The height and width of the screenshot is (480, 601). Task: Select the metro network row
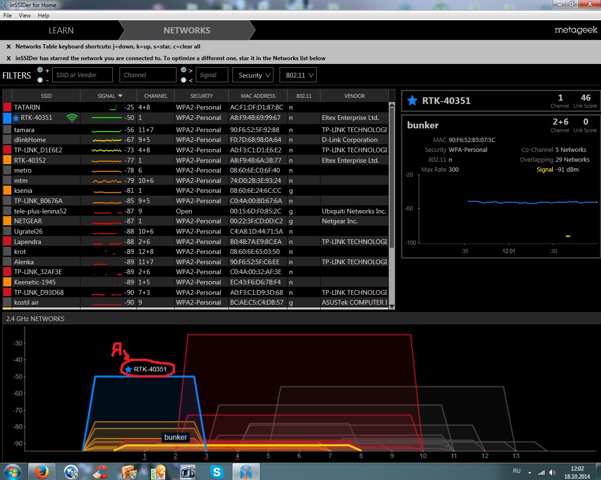click(x=196, y=170)
